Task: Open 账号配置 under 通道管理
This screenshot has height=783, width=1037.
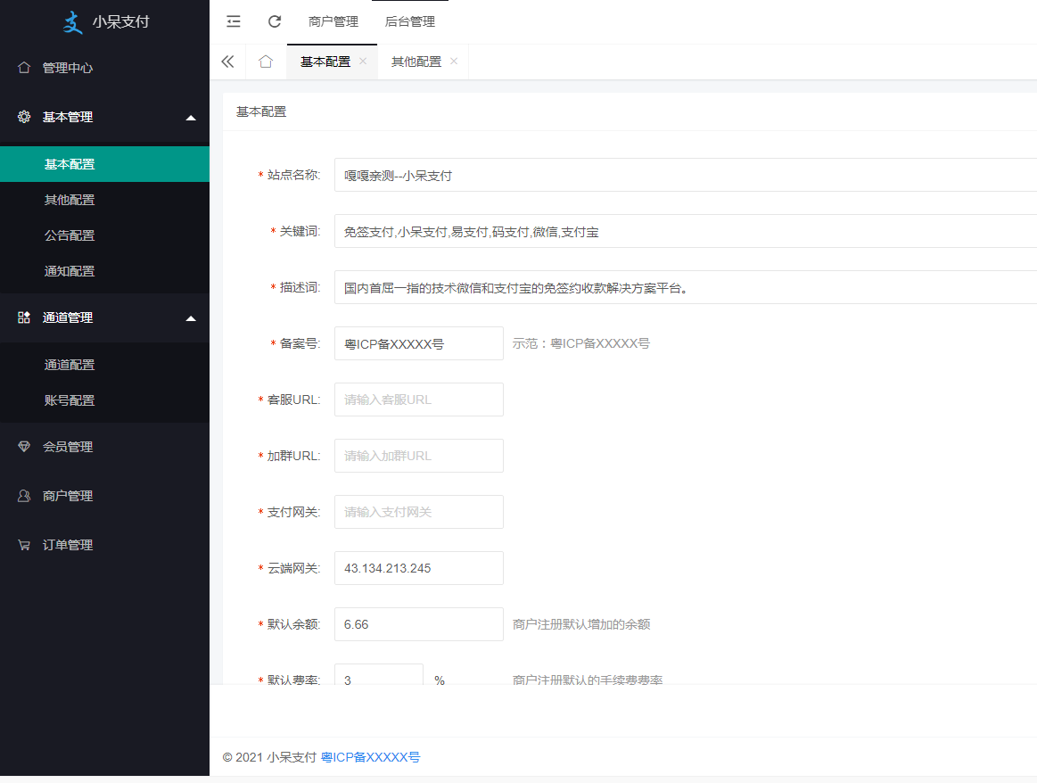Action: pos(70,400)
